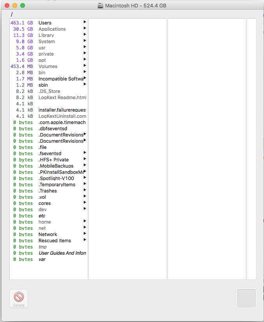Expand the private folder arrow

point(85,53)
